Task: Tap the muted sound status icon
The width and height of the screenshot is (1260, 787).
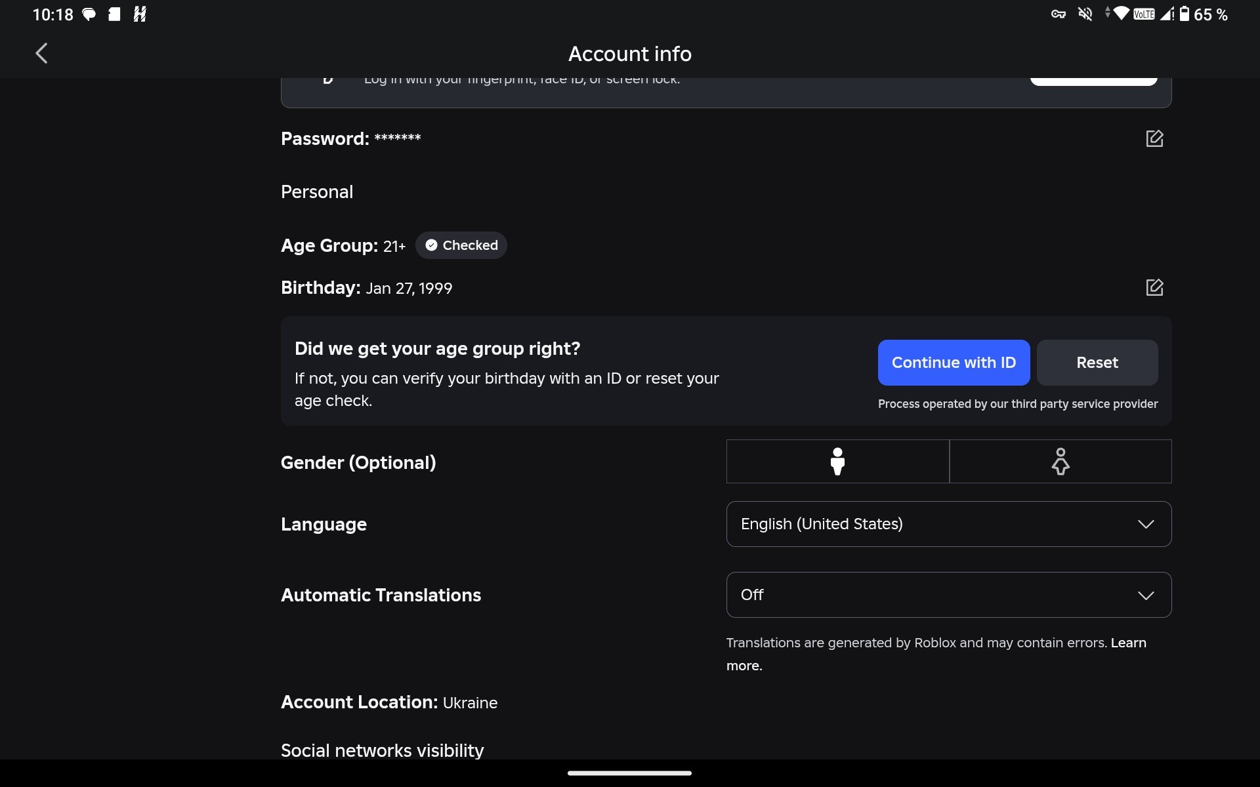Action: coord(1085,14)
